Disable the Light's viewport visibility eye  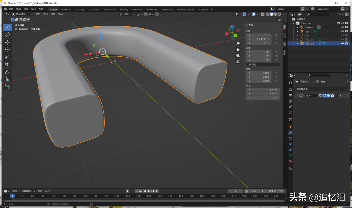pos(342,31)
